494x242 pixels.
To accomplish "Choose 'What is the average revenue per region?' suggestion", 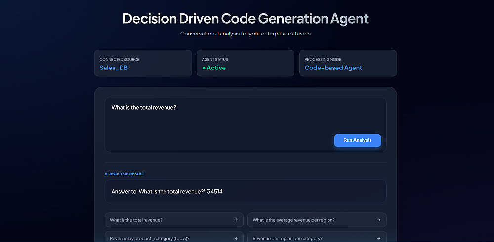I will tap(293, 220).
